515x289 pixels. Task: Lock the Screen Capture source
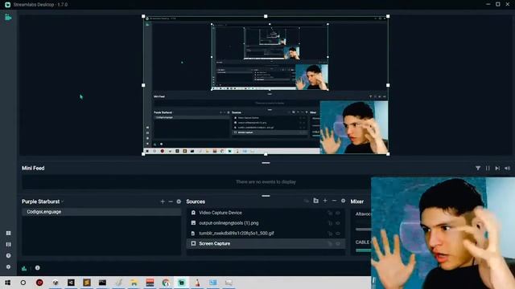pos(330,244)
